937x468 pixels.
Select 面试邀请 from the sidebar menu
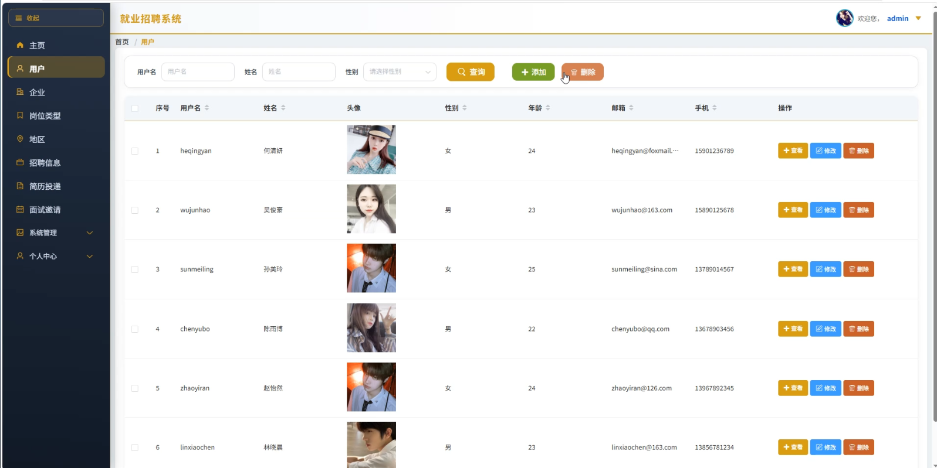coord(56,209)
